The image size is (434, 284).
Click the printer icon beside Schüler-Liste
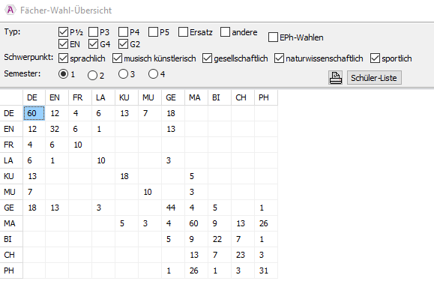(335, 78)
